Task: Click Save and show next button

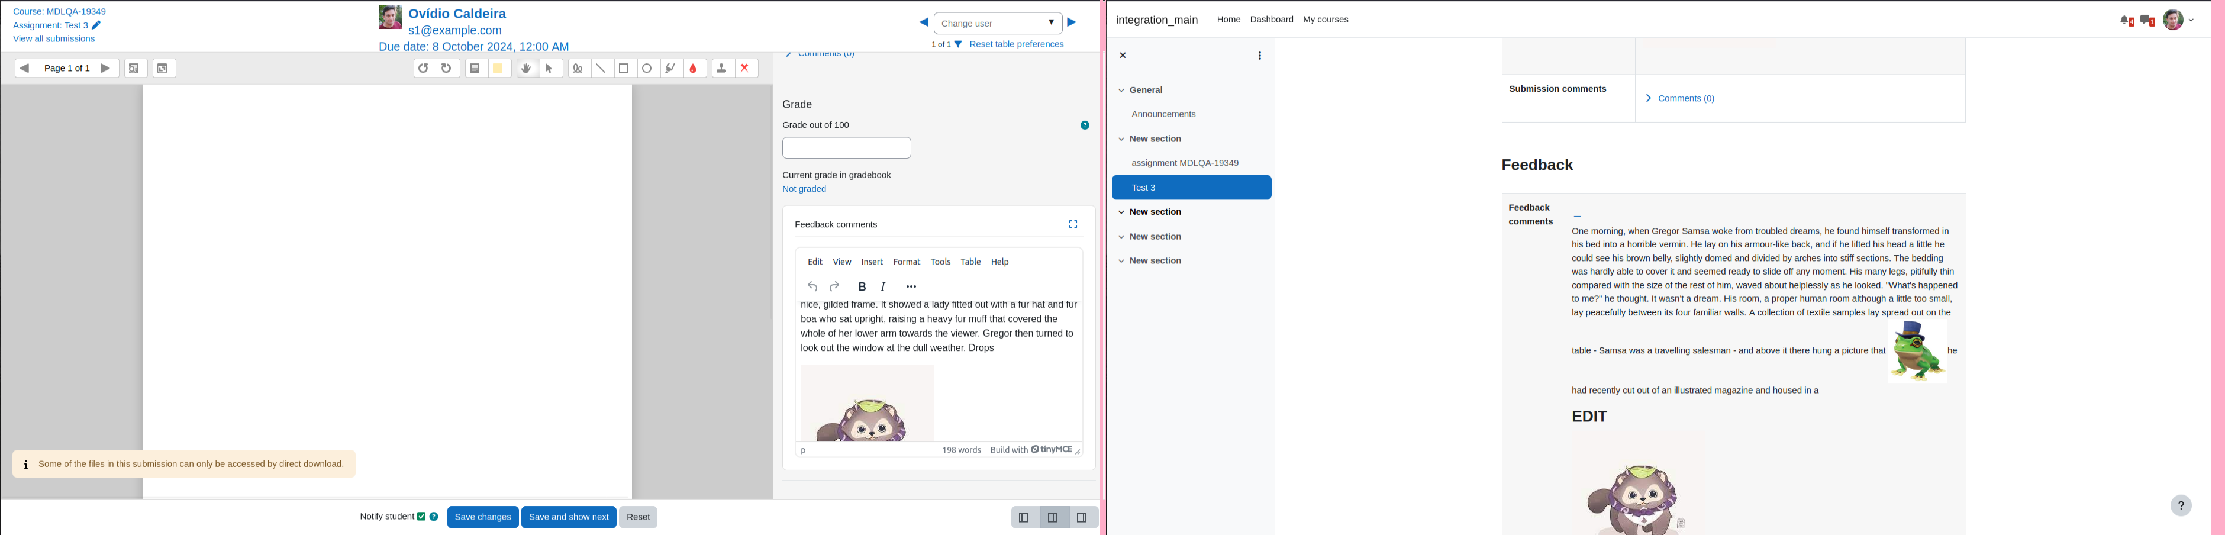Action: pos(568,517)
